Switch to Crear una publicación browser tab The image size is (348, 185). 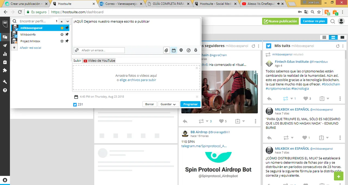(26, 4)
